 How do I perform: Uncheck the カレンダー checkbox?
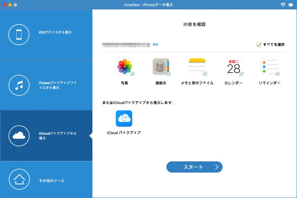tap(242, 74)
